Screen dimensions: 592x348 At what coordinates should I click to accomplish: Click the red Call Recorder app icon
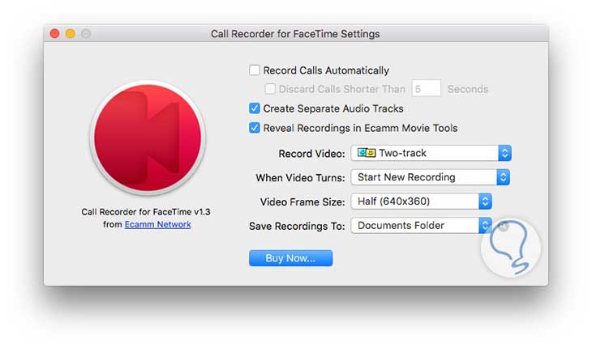pyautogui.click(x=147, y=136)
